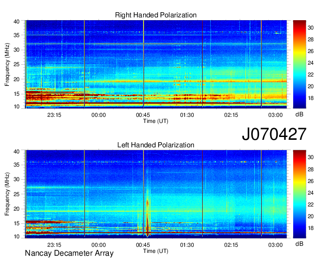The height and width of the screenshot is (259, 319).
Task: Click the '35' frequency tick on bottom plot
Action: (x=16, y=165)
